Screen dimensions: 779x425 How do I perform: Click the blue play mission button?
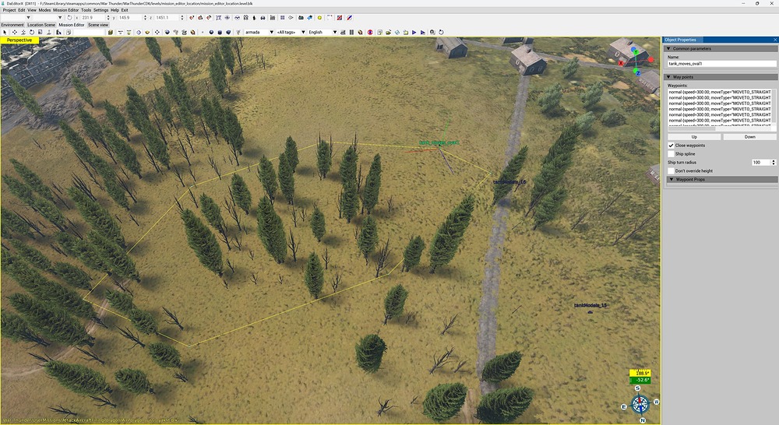(x=414, y=32)
